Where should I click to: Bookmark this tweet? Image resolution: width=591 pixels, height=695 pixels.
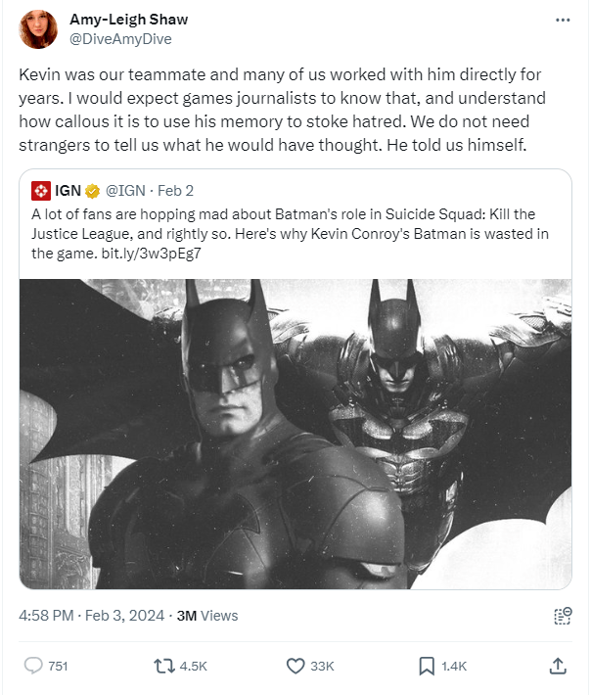point(427,666)
